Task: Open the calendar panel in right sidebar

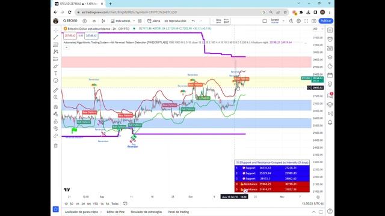Action: [x=330, y=75]
